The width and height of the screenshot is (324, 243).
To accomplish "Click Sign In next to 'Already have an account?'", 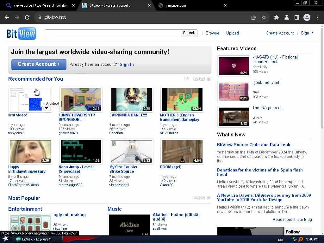I will (127, 65).
